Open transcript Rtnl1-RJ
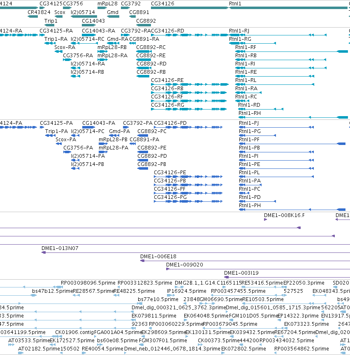The width and height of the screenshot is (350, 355). pos(239,31)
